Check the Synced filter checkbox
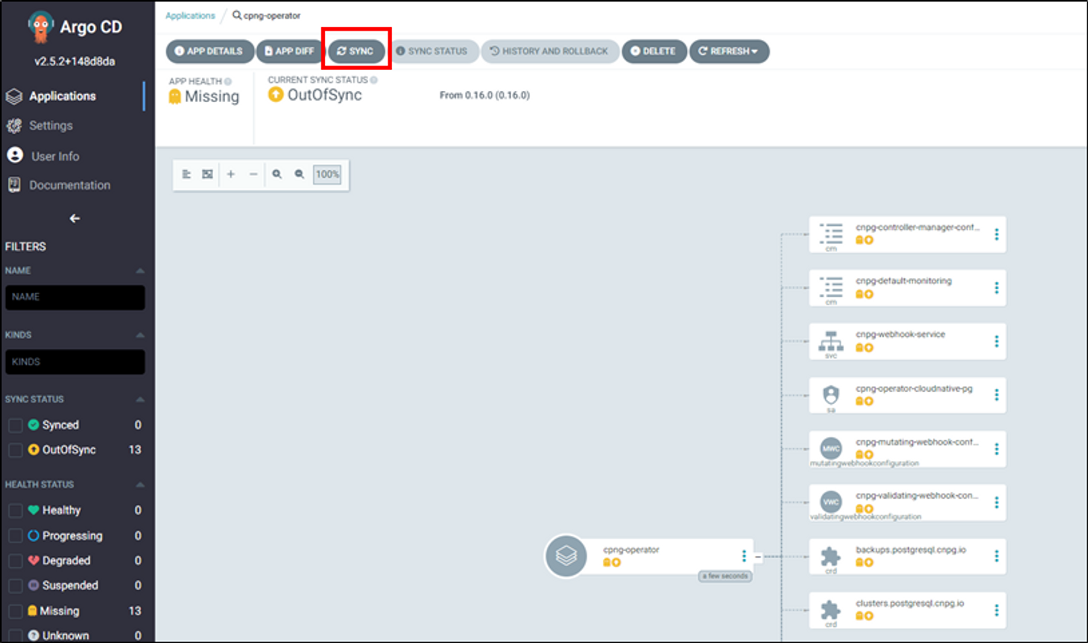This screenshot has width=1088, height=643. 16,425
